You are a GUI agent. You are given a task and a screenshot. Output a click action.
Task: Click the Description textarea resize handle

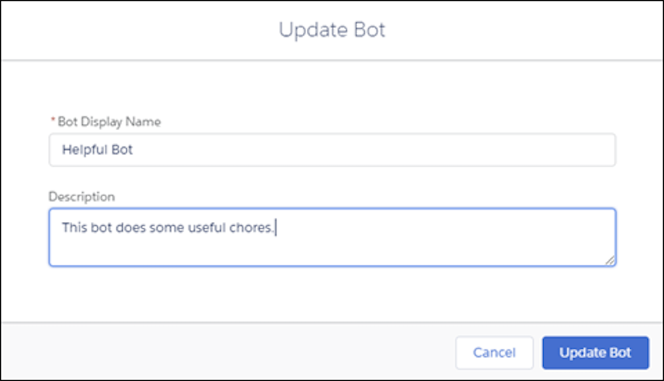click(609, 260)
